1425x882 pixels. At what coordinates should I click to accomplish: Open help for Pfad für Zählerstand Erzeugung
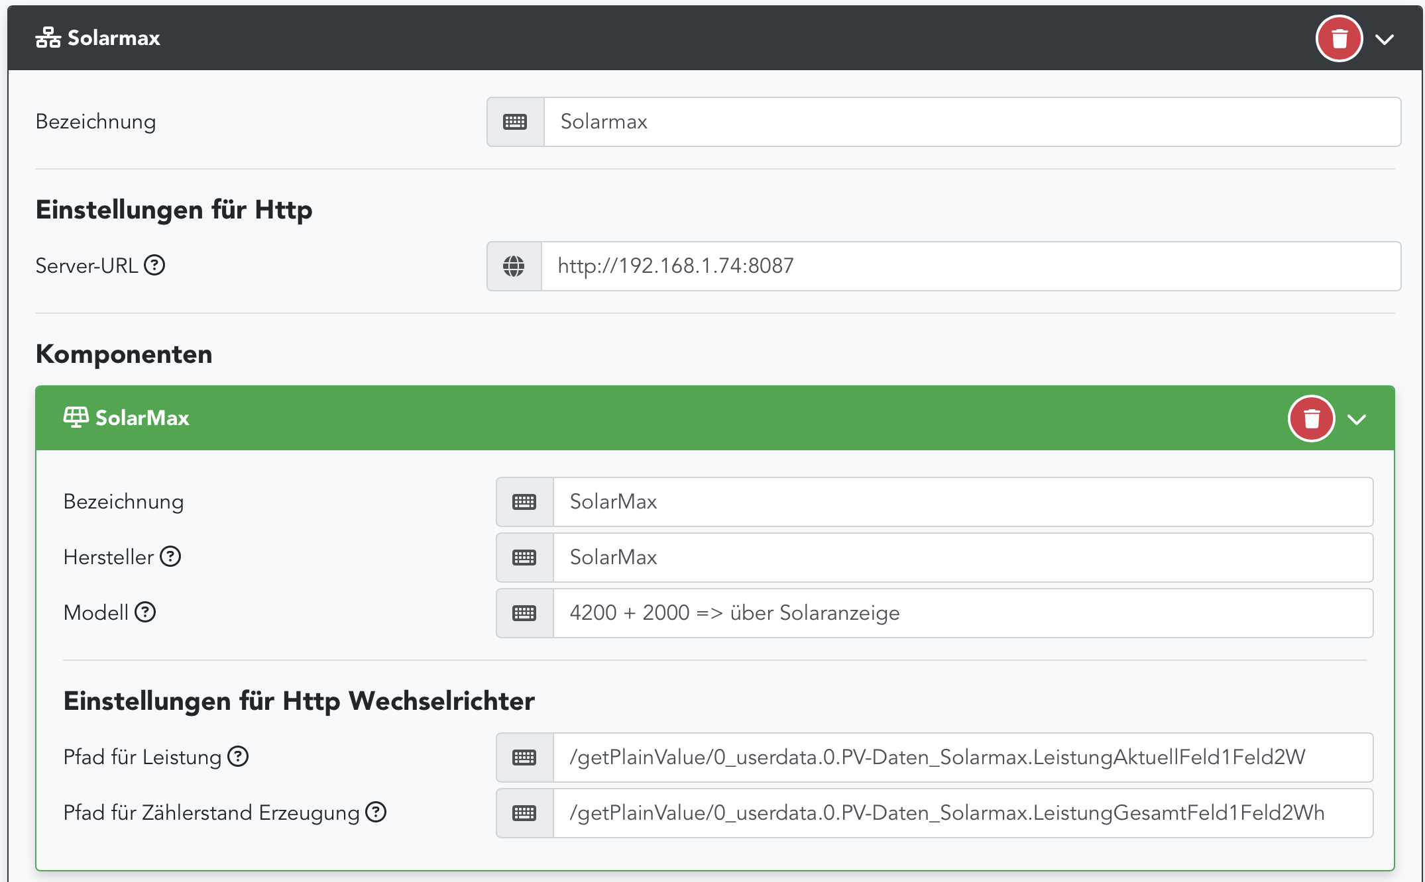tap(376, 812)
